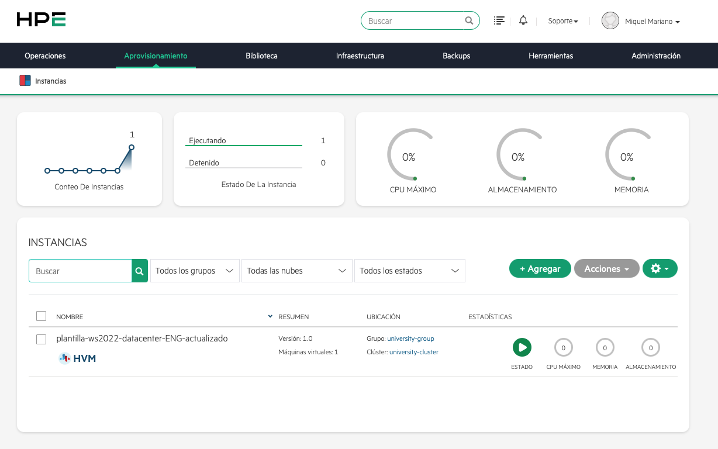Open the activity list icon in header

(x=499, y=20)
